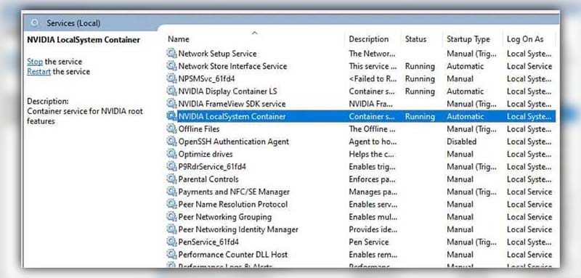Click Running status of Network Store Interface Service
This screenshot has height=278, width=581.
pos(420,66)
